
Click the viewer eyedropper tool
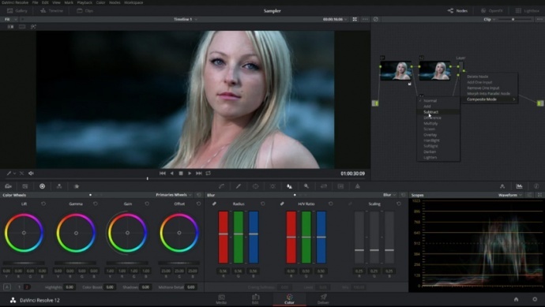click(9, 173)
